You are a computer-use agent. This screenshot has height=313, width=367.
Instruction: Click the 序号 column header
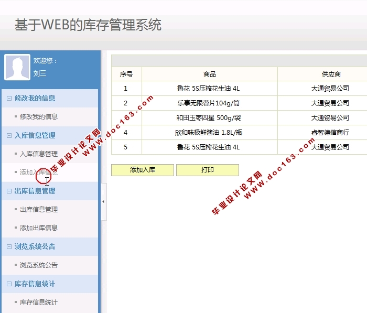click(x=126, y=74)
